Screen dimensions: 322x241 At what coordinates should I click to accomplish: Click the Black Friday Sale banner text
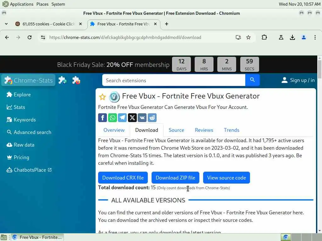coord(113,65)
